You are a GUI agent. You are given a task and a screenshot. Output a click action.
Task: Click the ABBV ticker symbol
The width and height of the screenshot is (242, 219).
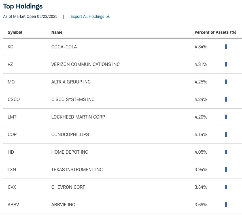[13, 205]
